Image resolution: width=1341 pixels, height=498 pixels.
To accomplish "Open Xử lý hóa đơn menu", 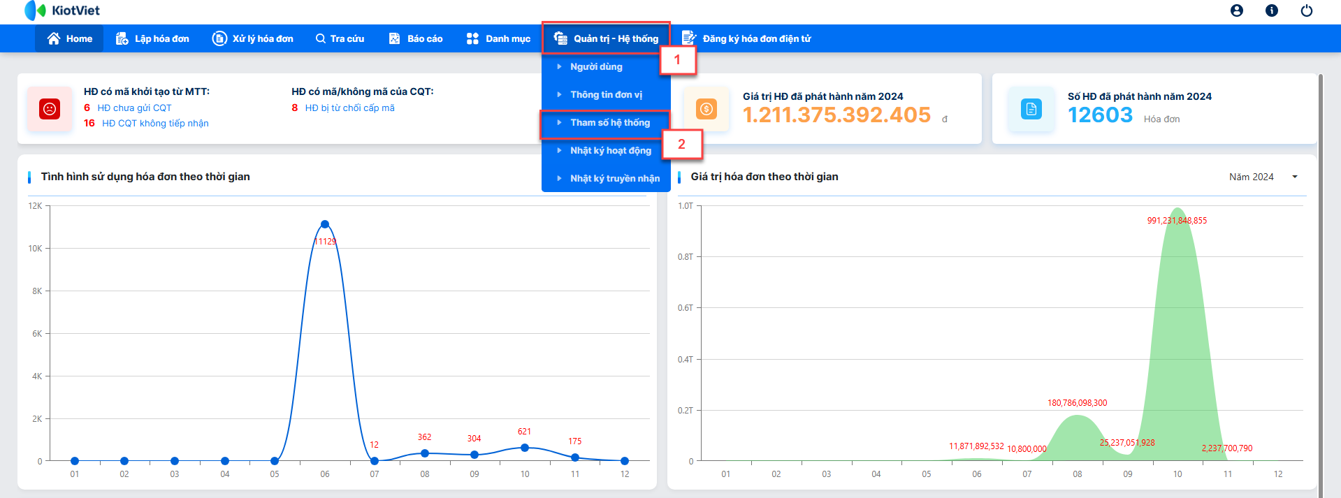I will (253, 38).
